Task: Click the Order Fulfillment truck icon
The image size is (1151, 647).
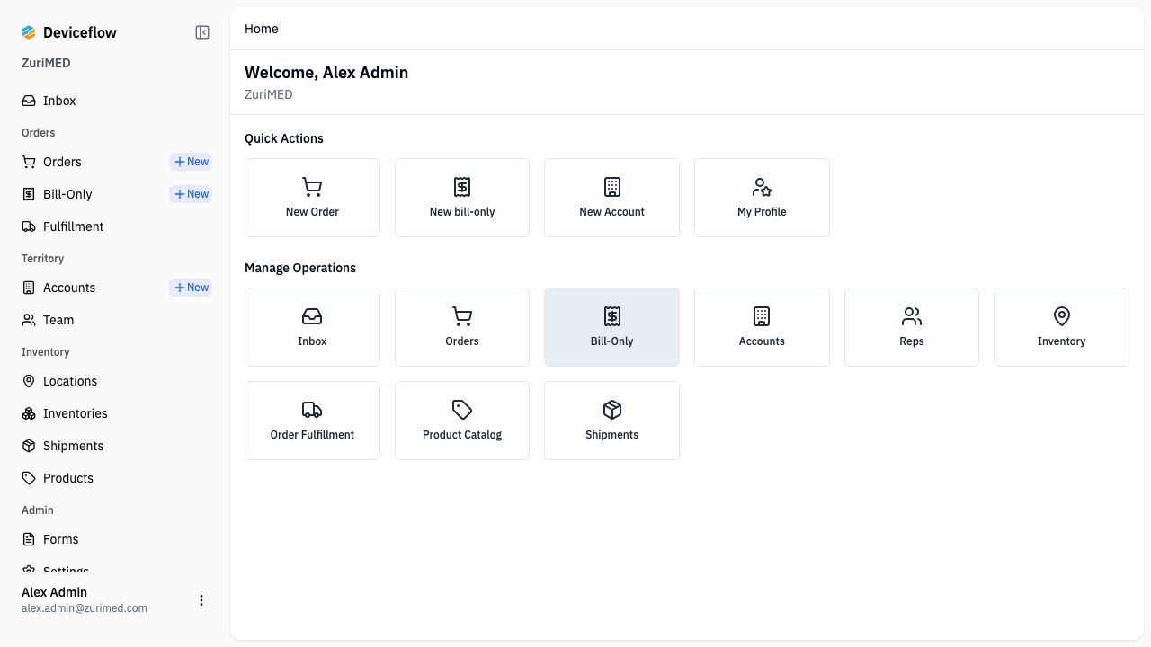Action: [312, 409]
